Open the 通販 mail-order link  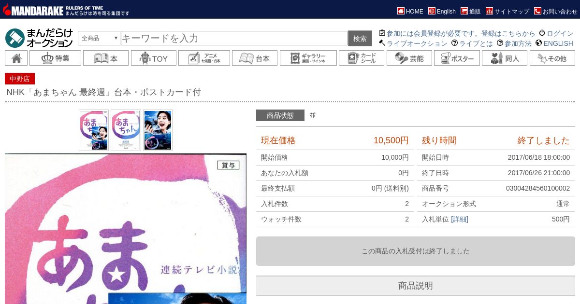tap(471, 11)
